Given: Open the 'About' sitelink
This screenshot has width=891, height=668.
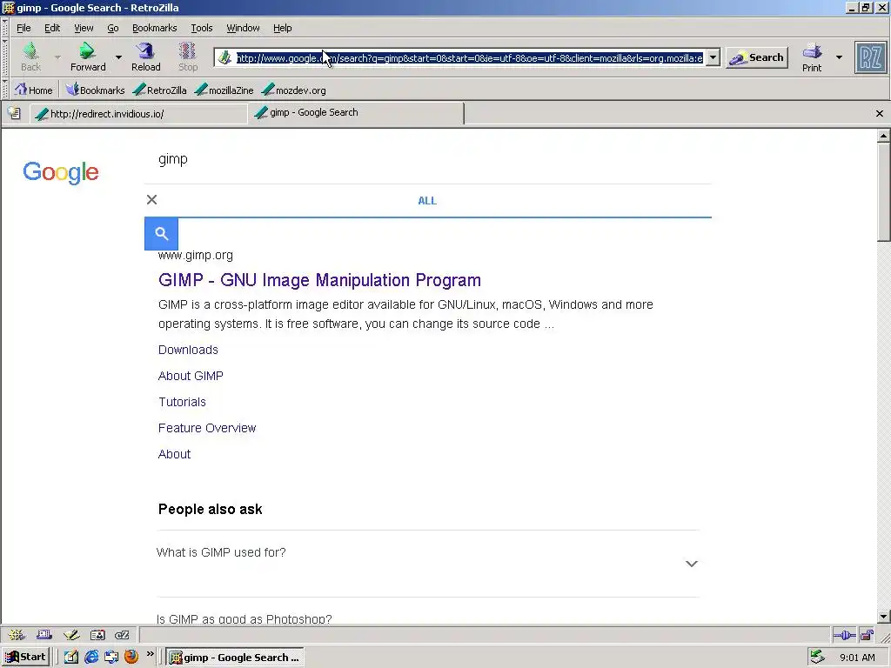Looking at the screenshot, I should pyautogui.click(x=174, y=454).
